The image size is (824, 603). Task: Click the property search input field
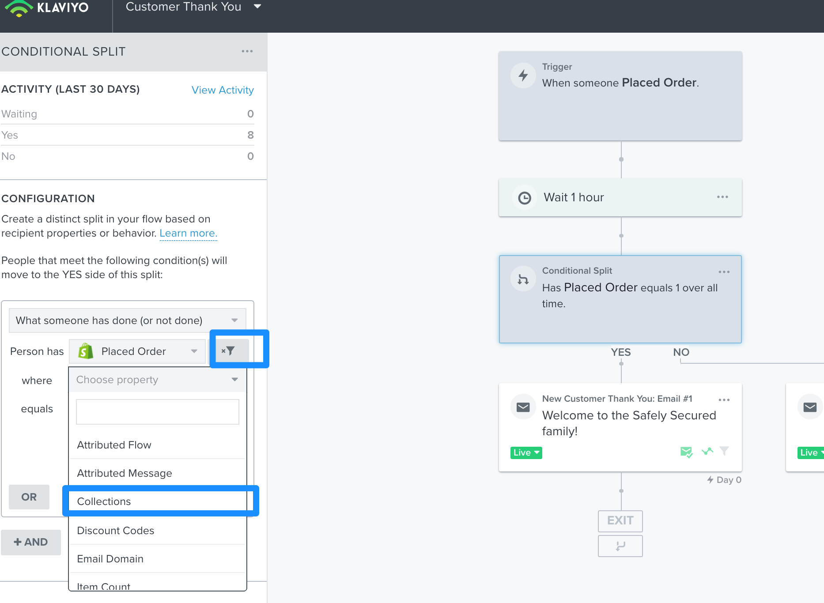pos(158,412)
